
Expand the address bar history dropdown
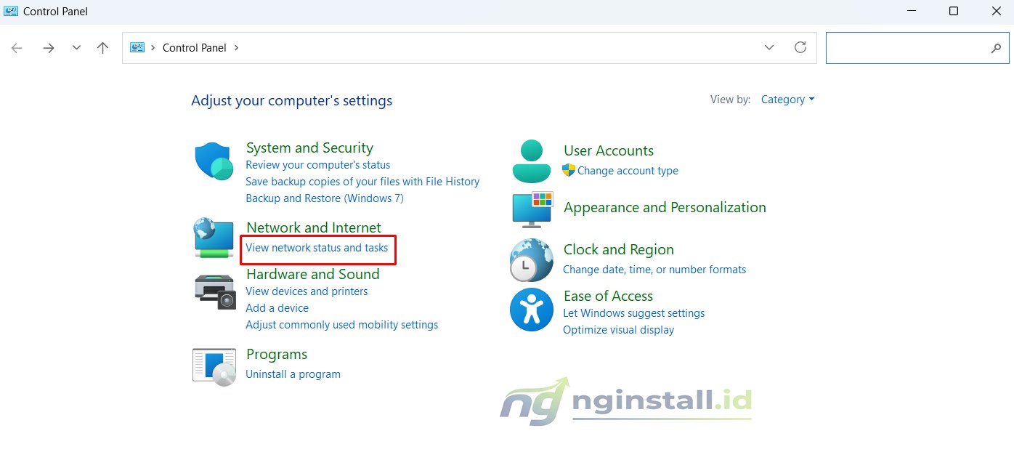point(768,47)
